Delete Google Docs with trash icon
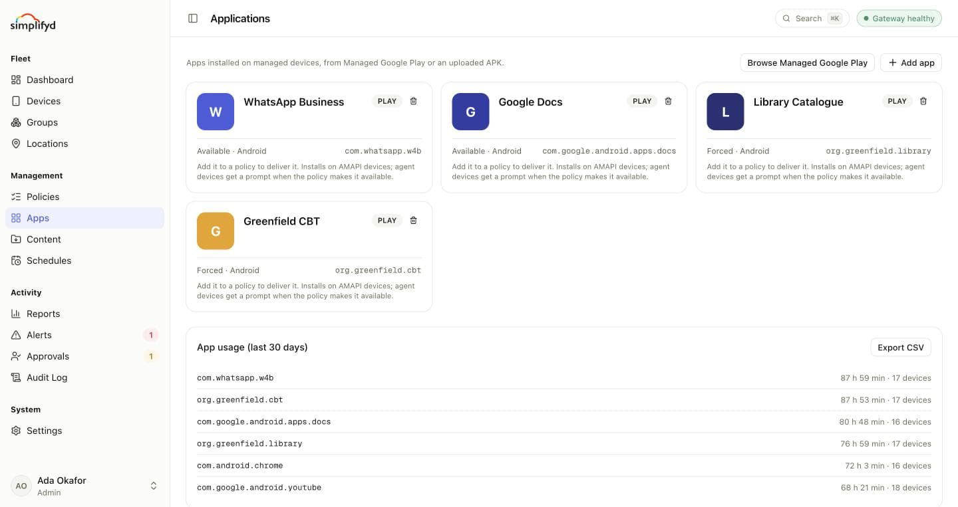This screenshot has width=958, height=507. tap(668, 101)
